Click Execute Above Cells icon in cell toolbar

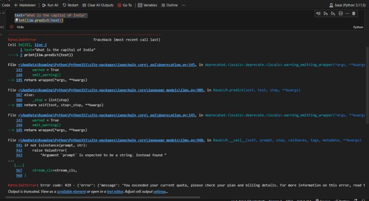pos(326,14)
